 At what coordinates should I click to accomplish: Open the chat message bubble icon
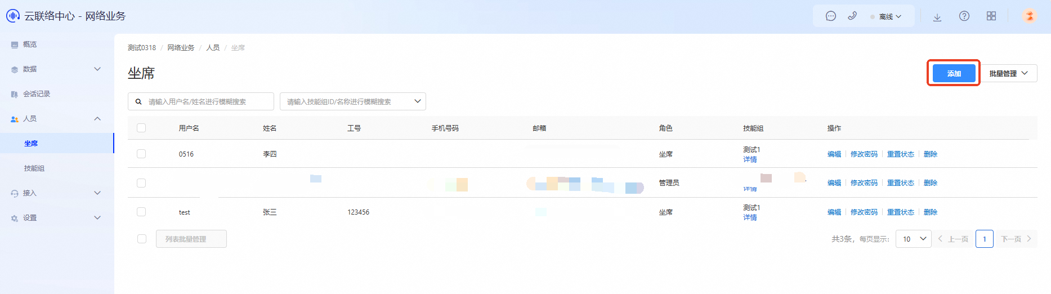[x=831, y=16]
